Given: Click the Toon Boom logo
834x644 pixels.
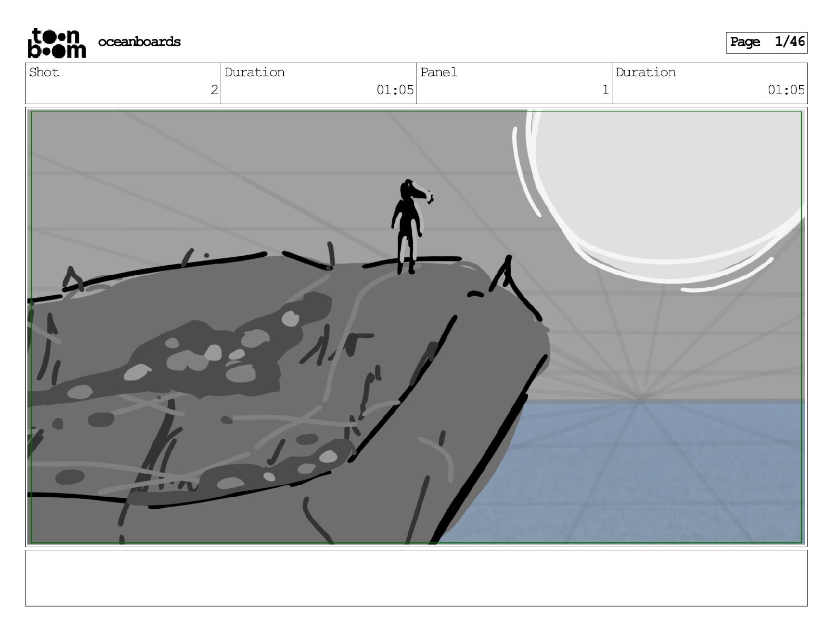Looking at the screenshot, I should click(x=56, y=43).
